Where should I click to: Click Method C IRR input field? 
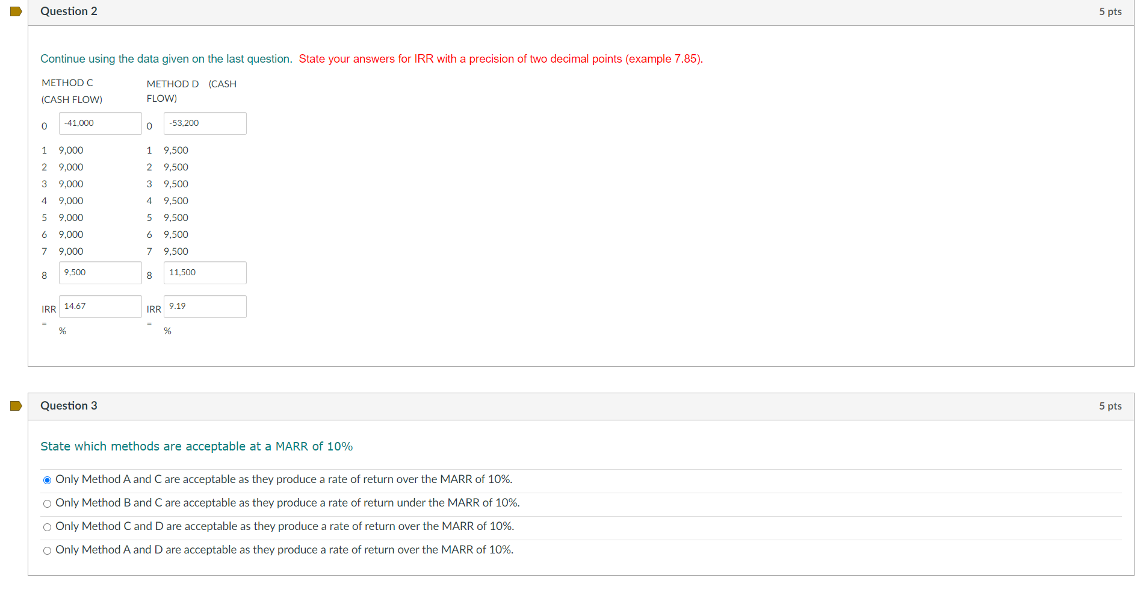(100, 307)
